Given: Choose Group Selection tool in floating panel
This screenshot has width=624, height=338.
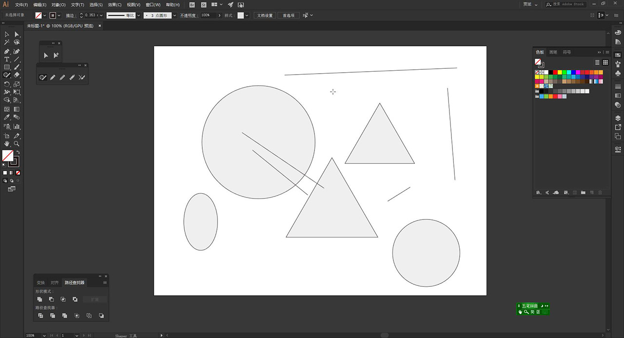Looking at the screenshot, I should tap(56, 55).
